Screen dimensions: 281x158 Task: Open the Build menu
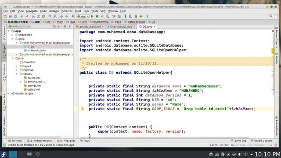pyautogui.click(x=78, y=11)
